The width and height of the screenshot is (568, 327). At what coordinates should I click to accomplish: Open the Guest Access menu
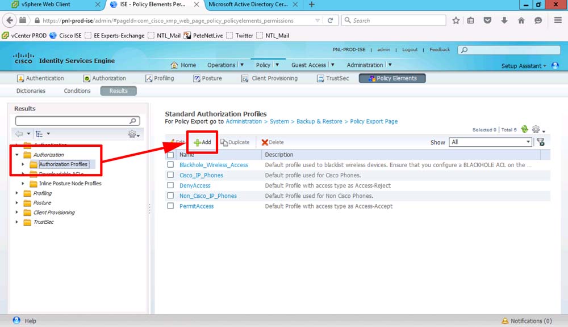point(312,65)
